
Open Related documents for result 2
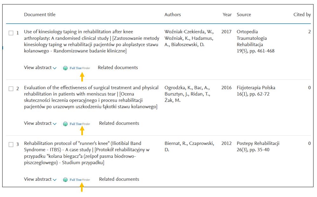coord(119,124)
